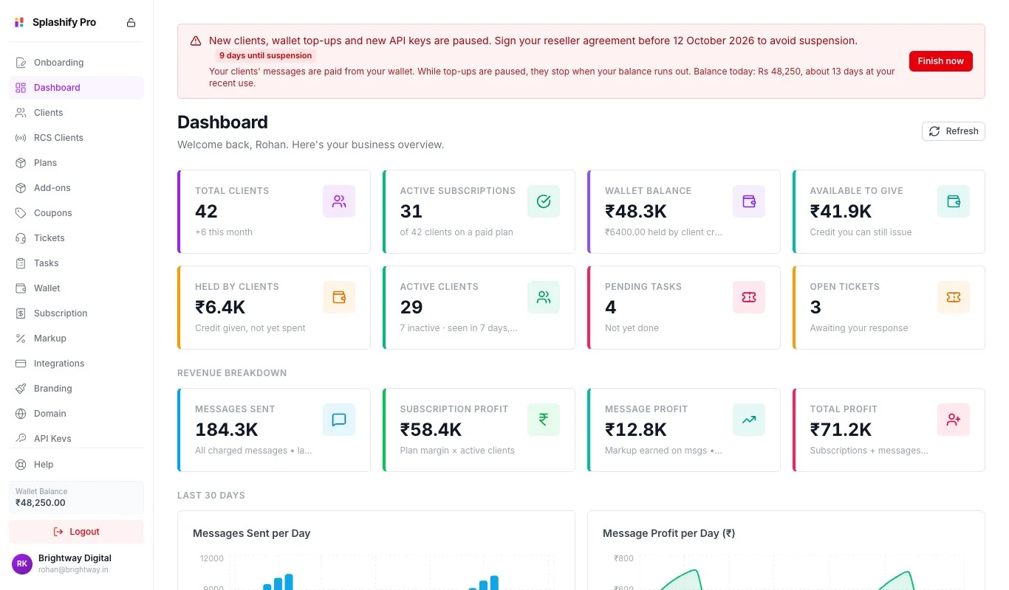Open the Domain sidebar item
The image size is (1009, 590).
coord(76,414)
